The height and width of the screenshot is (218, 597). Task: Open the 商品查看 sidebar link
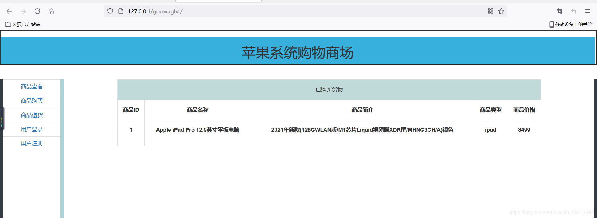[32, 87]
